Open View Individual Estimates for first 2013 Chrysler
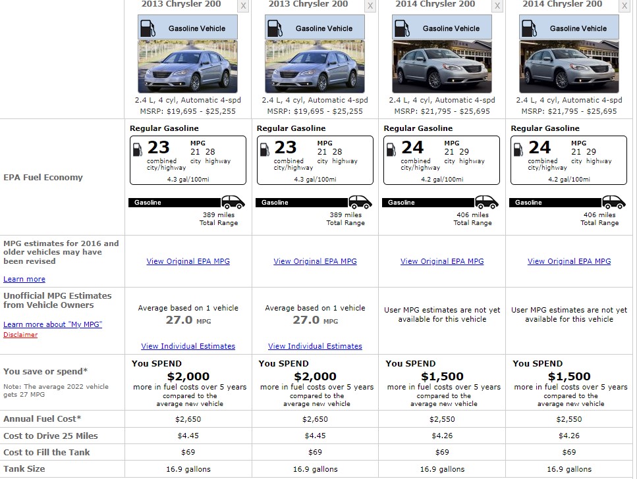 click(188, 346)
